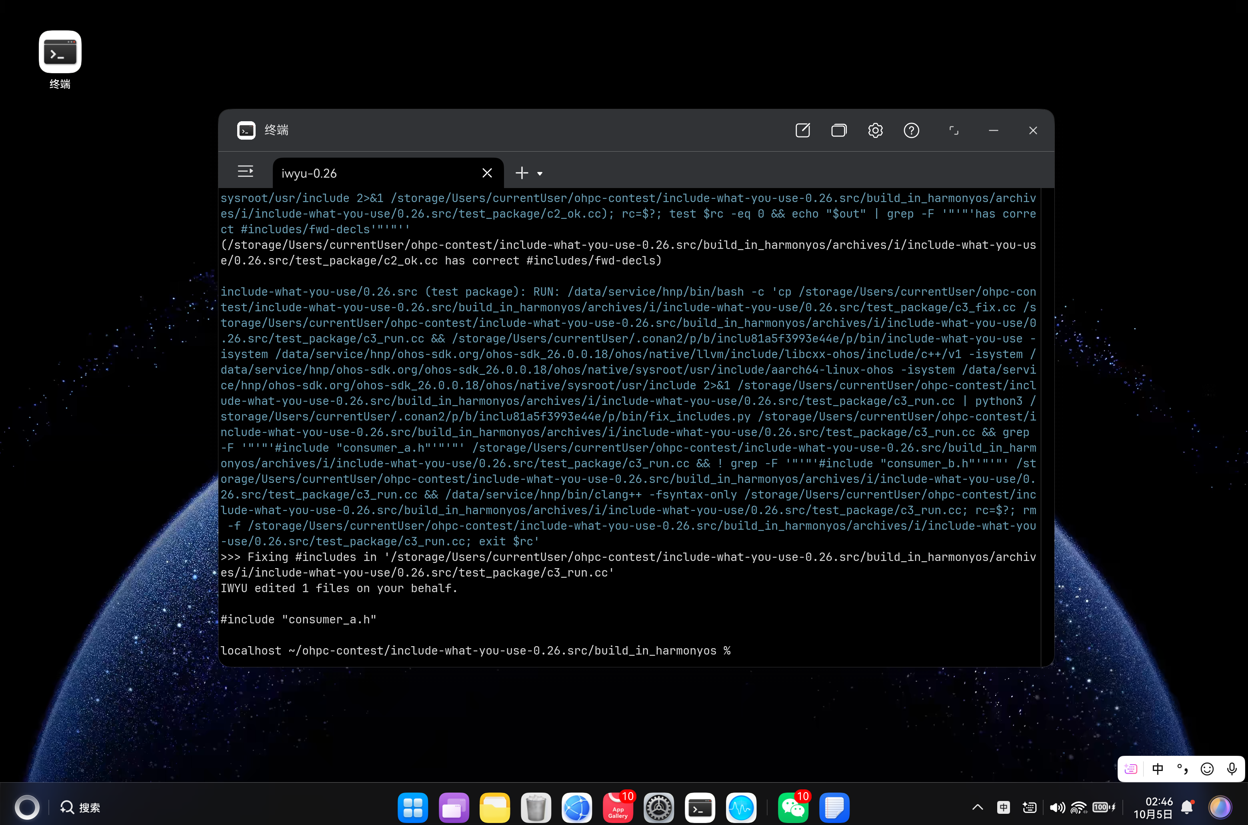This screenshot has width=1248, height=825.
Task: Open system Settings gear in dock
Action: tap(659, 807)
